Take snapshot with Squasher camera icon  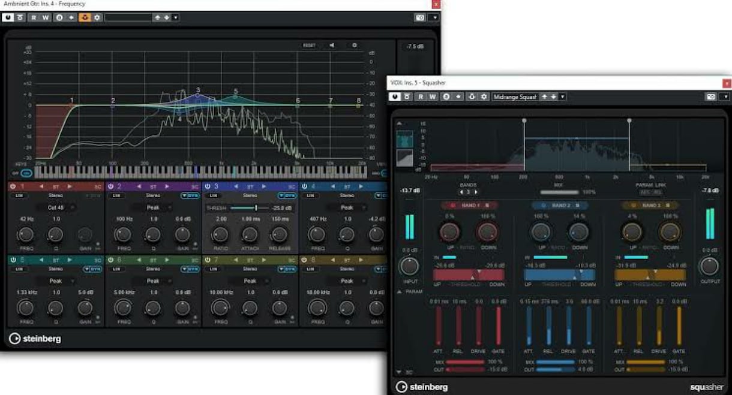coord(711,97)
